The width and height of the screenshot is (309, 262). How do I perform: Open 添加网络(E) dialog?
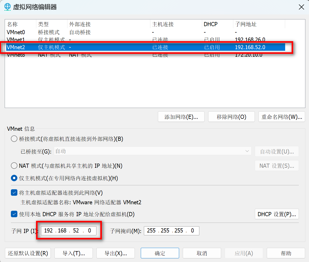point(181,117)
